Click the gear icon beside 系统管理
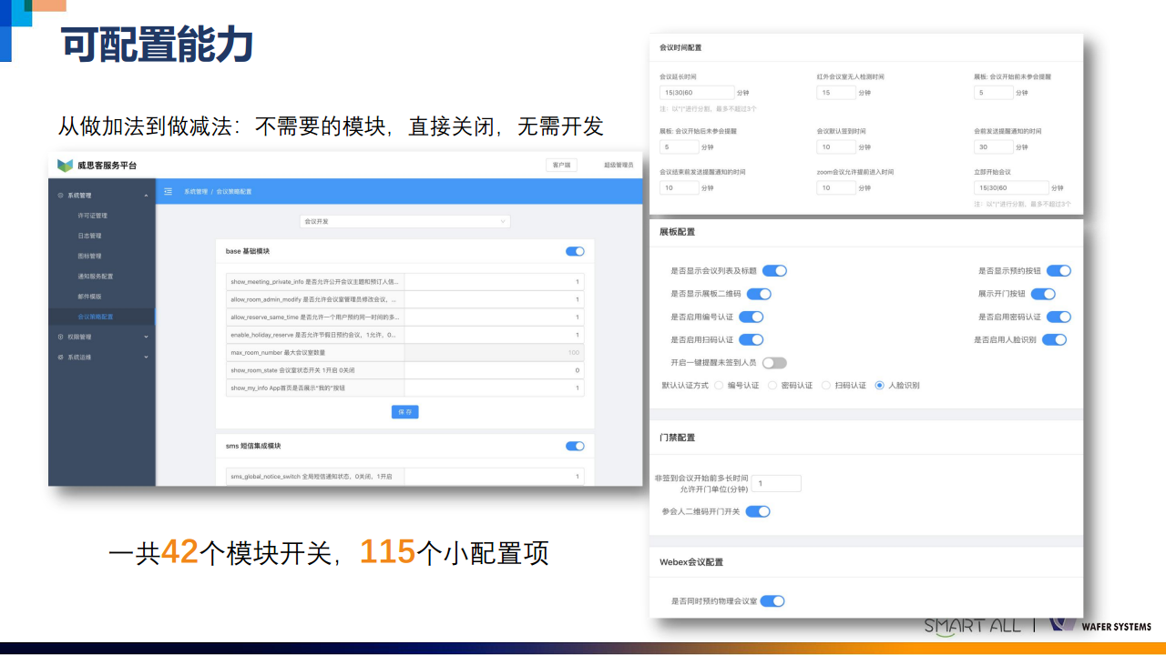 pyautogui.click(x=61, y=196)
